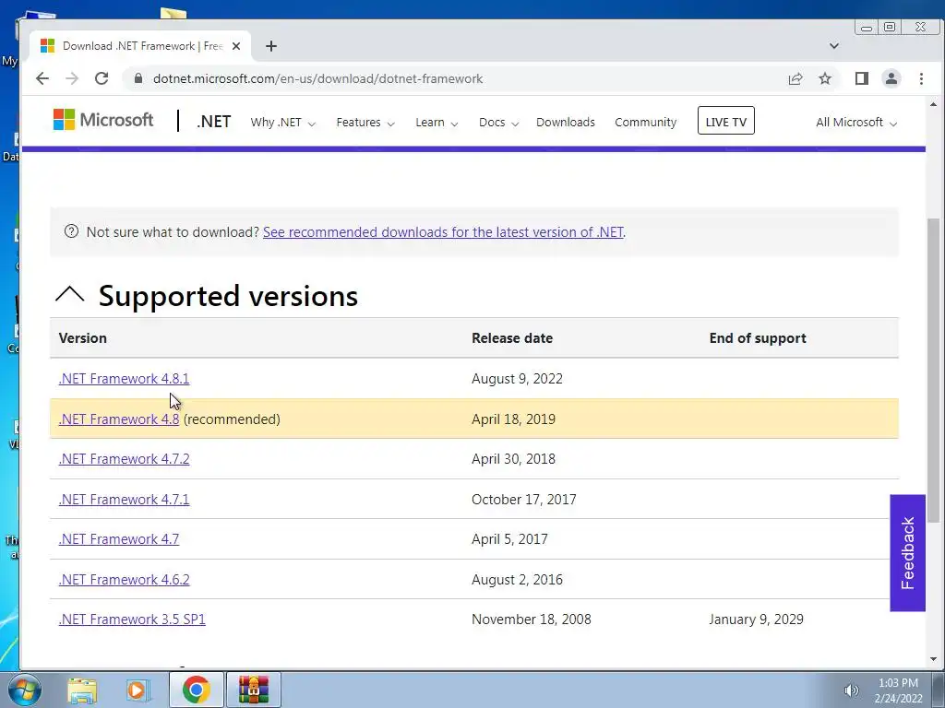Click the page vertical scrollbar thumb

tap(934, 371)
